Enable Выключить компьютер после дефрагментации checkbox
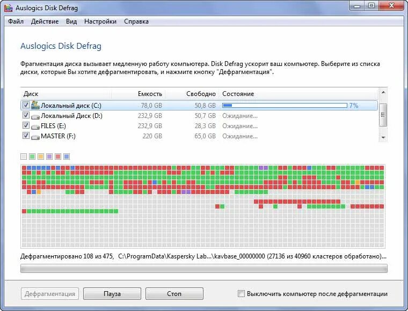The image size is (408, 311). pyautogui.click(x=241, y=294)
